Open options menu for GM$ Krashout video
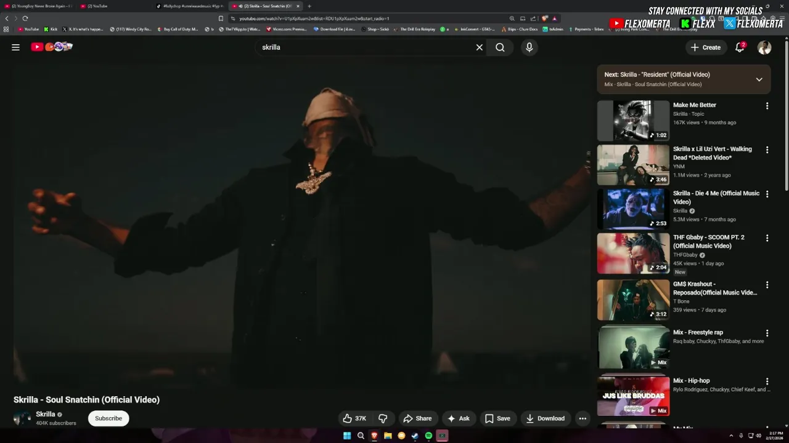This screenshot has height=443, width=789. point(767,285)
